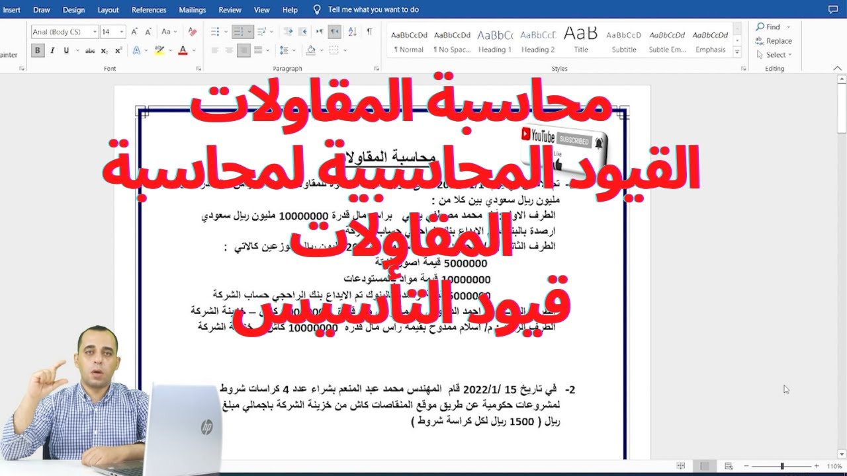Increase font size with grow icon
The width and height of the screenshot is (847, 476).
135,31
